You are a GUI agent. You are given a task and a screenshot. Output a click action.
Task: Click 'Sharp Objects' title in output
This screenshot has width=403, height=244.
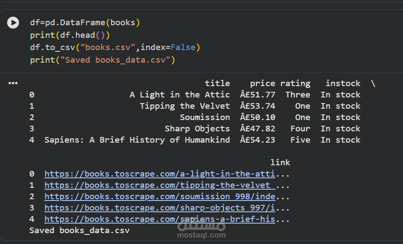click(197, 129)
